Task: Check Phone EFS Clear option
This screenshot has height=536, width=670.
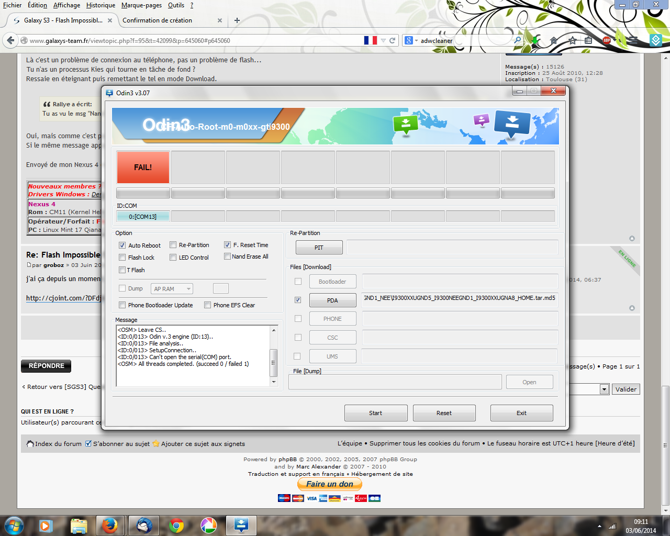Action: click(207, 305)
